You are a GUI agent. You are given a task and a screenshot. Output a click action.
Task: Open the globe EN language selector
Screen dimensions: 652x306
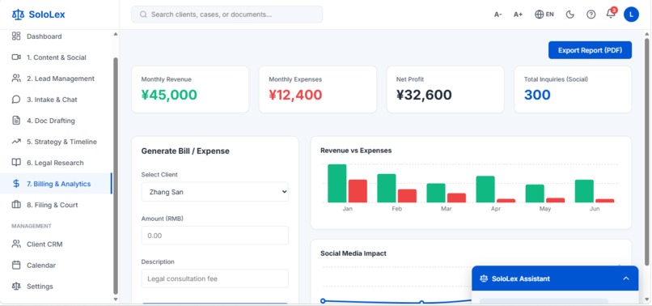click(544, 15)
